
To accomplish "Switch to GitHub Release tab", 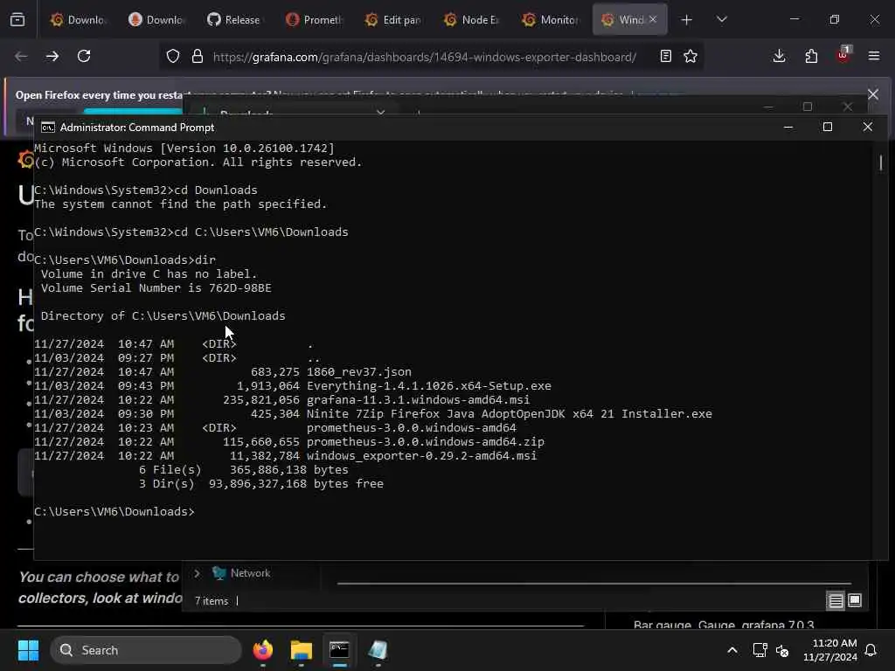I will (x=234, y=20).
